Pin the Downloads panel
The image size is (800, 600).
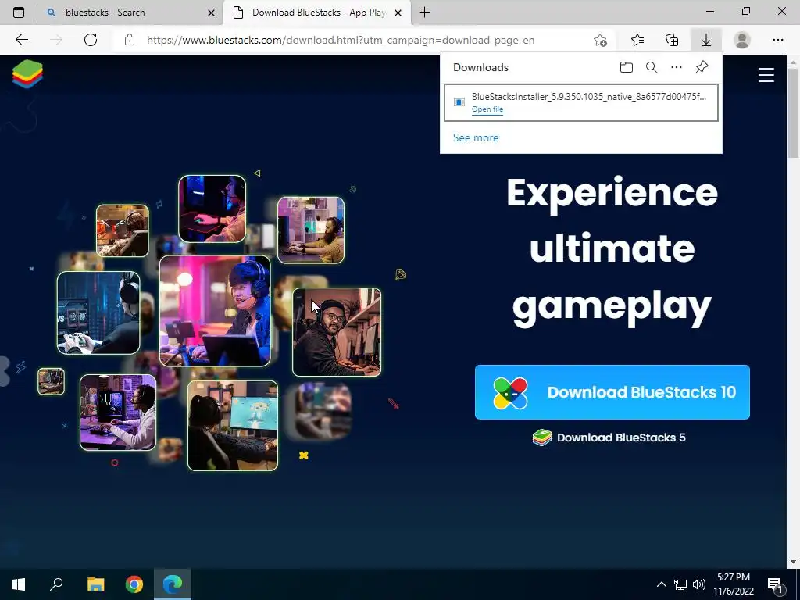pyautogui.click(x=702, y=67)
